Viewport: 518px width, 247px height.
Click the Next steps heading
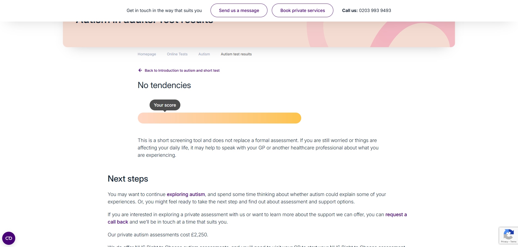coord(128,179)
